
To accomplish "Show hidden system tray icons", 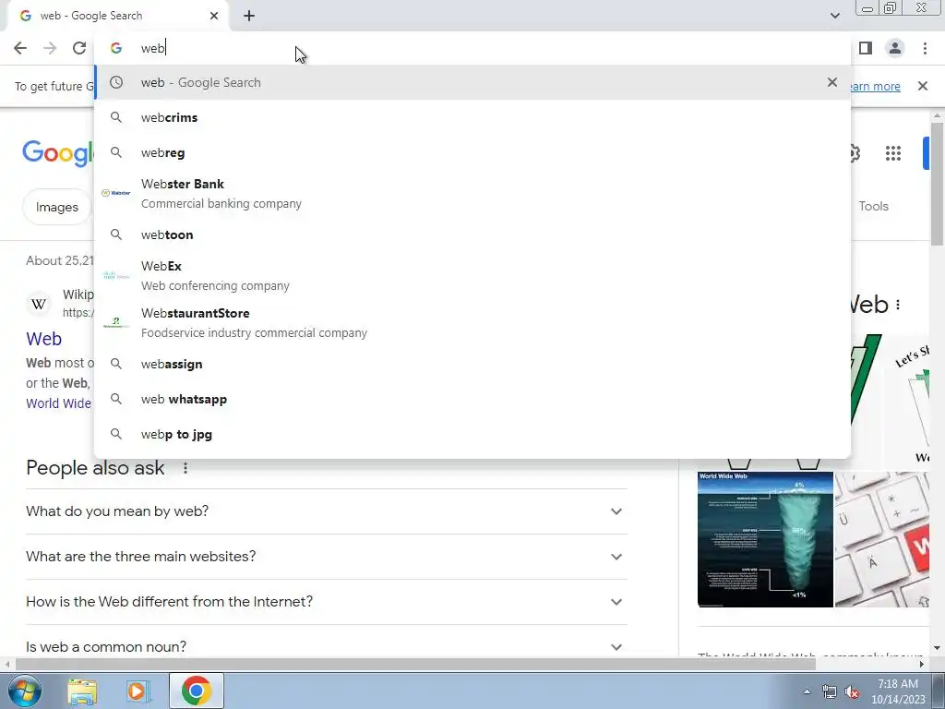I will point(807,691).
